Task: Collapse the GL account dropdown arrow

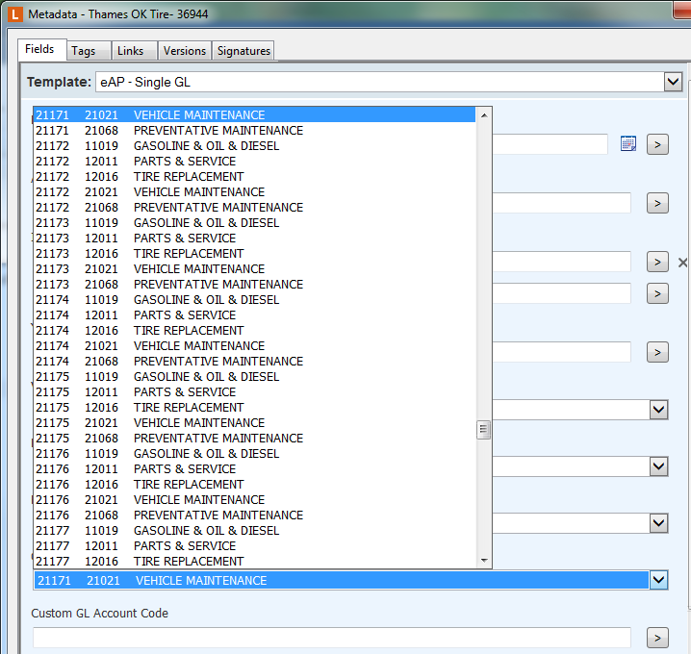Action: click(659, 580)
